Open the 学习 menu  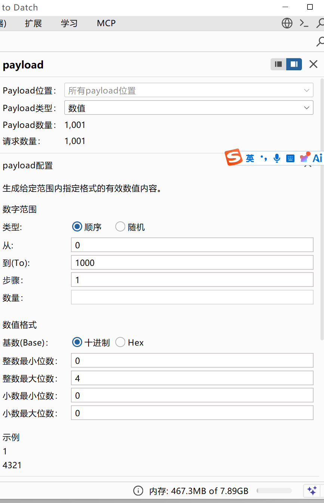coord(69,23)
